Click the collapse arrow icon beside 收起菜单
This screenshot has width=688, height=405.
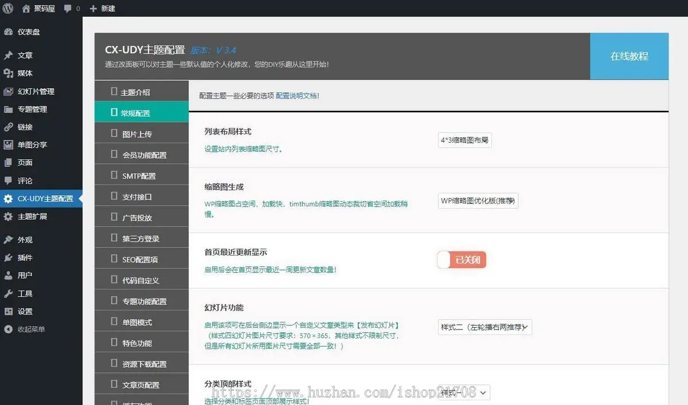point(8,329)
